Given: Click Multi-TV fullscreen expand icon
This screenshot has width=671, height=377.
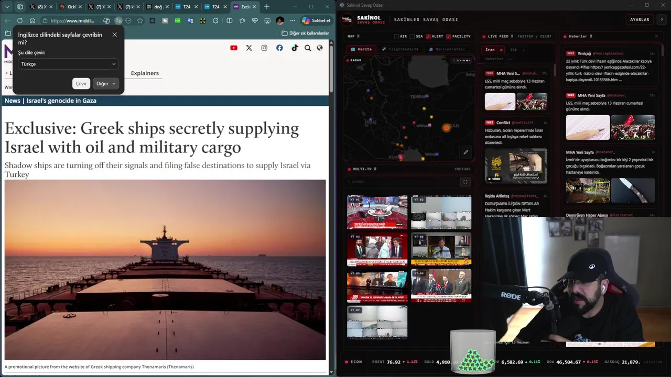Looking at the screenshot, I should pos(465,182).
